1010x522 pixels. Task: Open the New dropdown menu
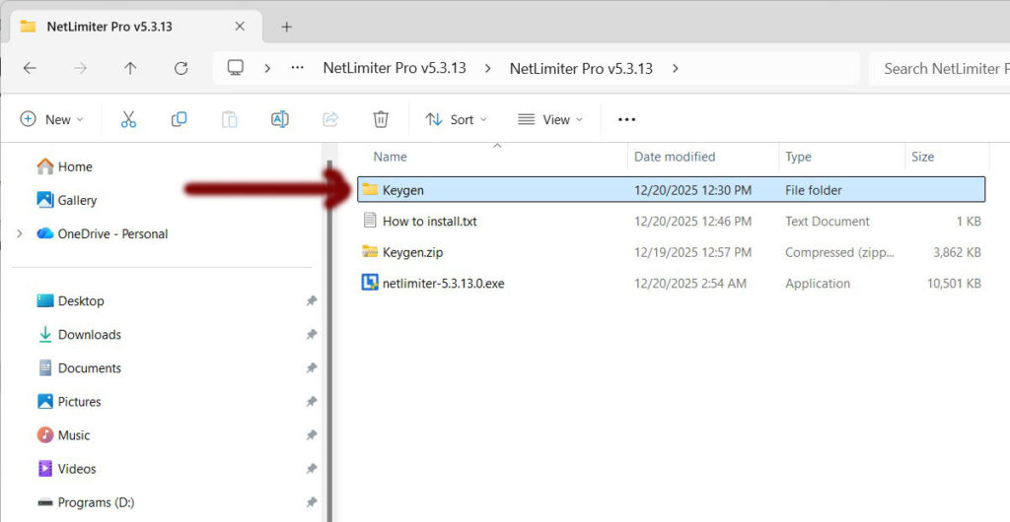click(52, 119)
